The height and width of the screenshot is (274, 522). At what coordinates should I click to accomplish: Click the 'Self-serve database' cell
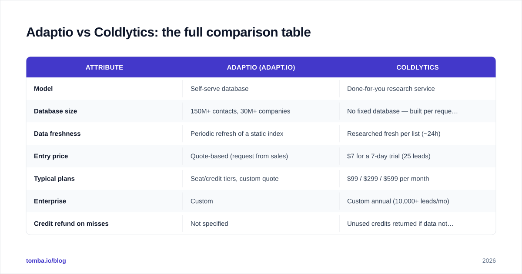[x=261, y=89]
